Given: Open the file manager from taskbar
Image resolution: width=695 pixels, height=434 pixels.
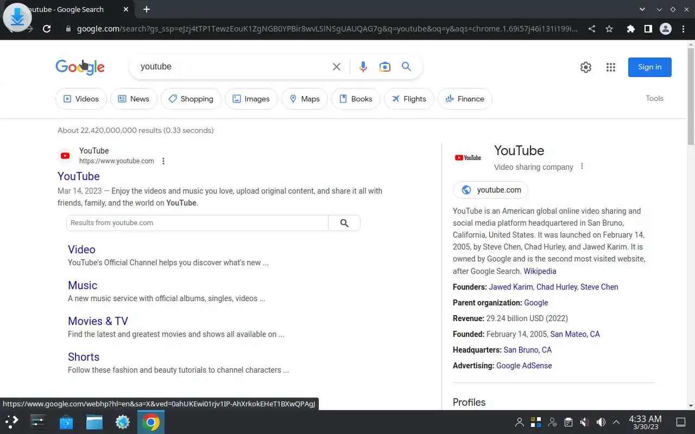Looking at the screenshot, I should pyautogui.click(x=94, y=422).
